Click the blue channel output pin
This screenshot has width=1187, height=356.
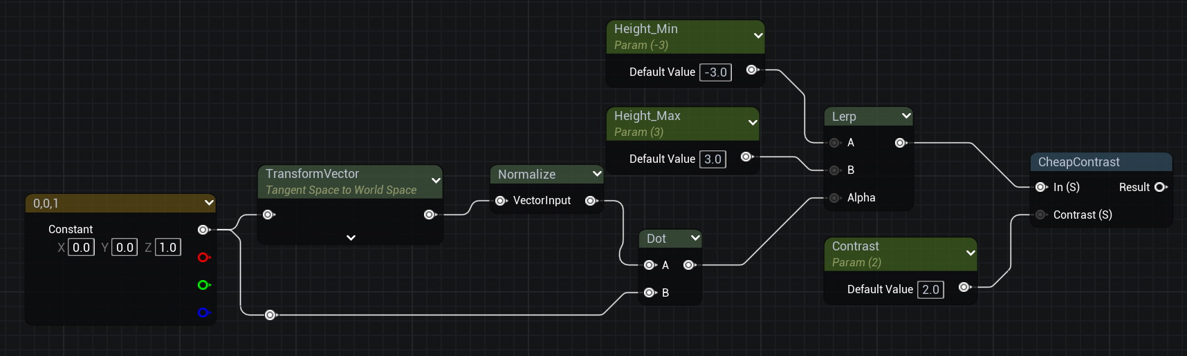pyautogui.click(x=203, y=313)
